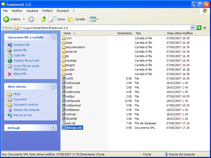The image size is (211, 158).
Task: Click the address bar folder icon
Action: tap(17, 28)
